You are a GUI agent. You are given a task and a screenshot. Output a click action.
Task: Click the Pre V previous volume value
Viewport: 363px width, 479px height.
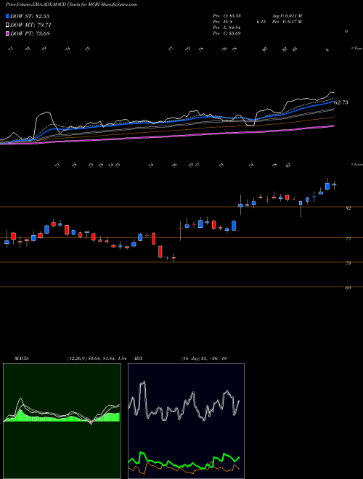point(296,22)
